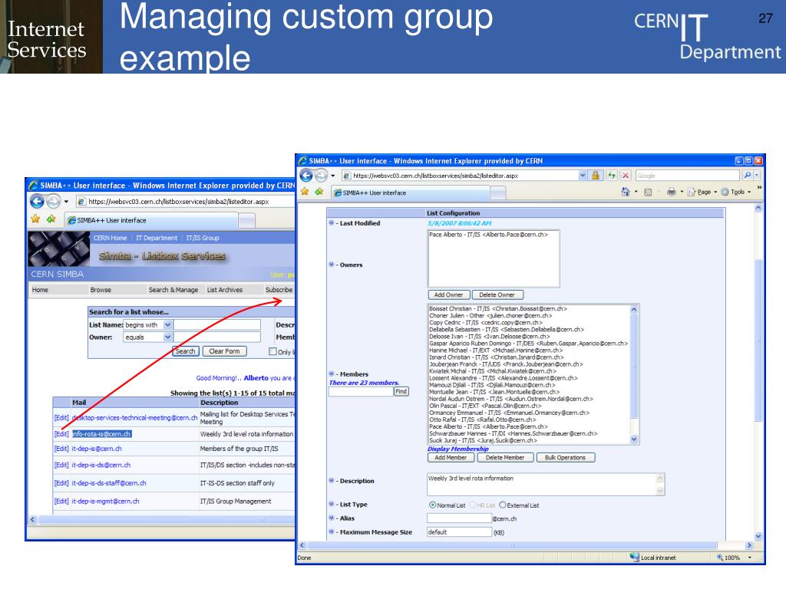Click the help bullet beside Members

click(332, 373)
